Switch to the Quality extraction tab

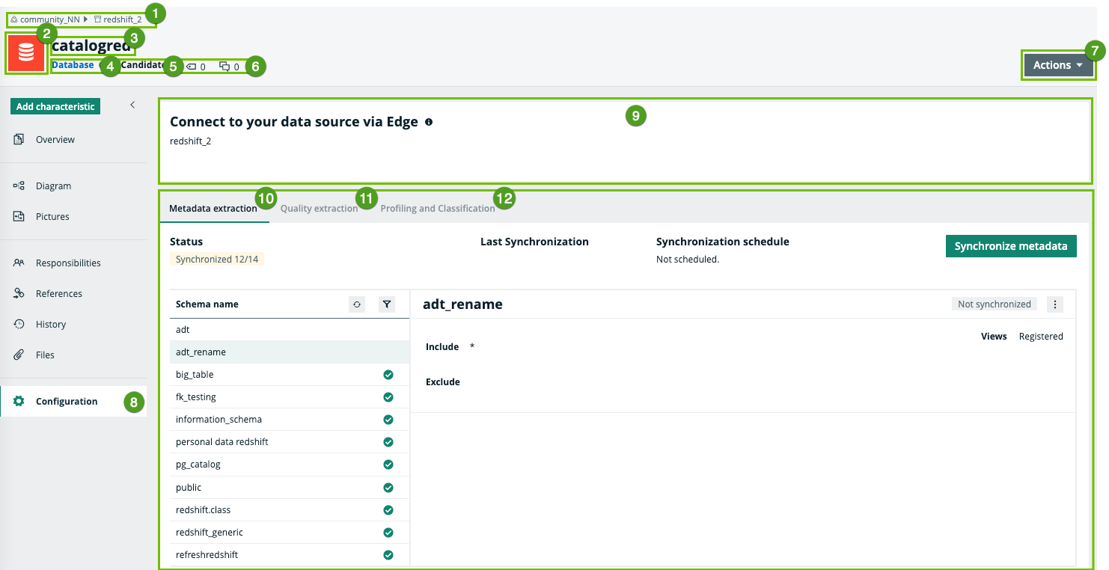click(x=319, y=209)
